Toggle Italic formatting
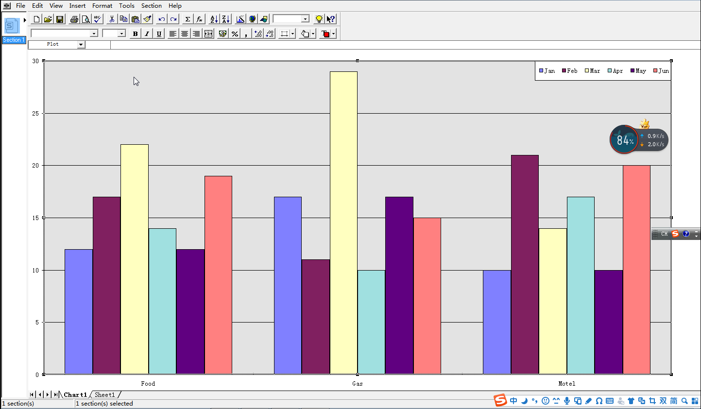 147,34
